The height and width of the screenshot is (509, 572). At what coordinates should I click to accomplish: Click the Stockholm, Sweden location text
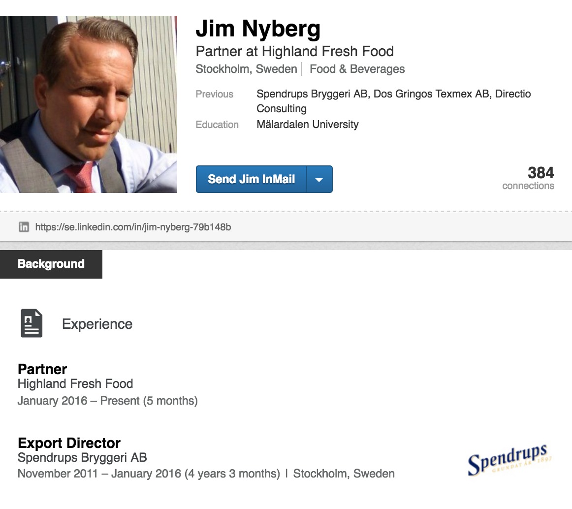pos(246,69)
